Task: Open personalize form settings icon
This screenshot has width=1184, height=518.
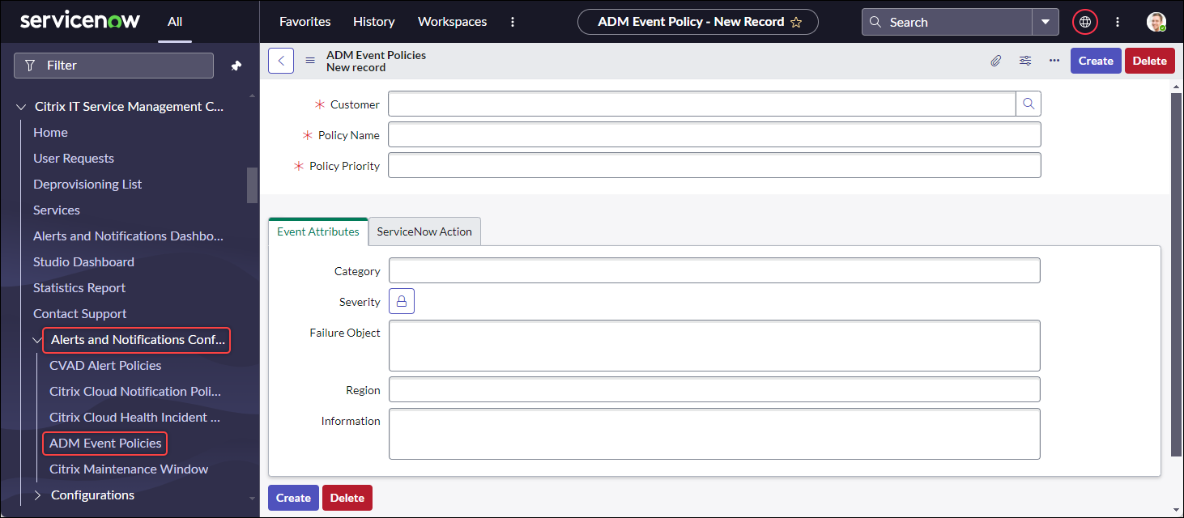Action: (x=1025, y=61)
